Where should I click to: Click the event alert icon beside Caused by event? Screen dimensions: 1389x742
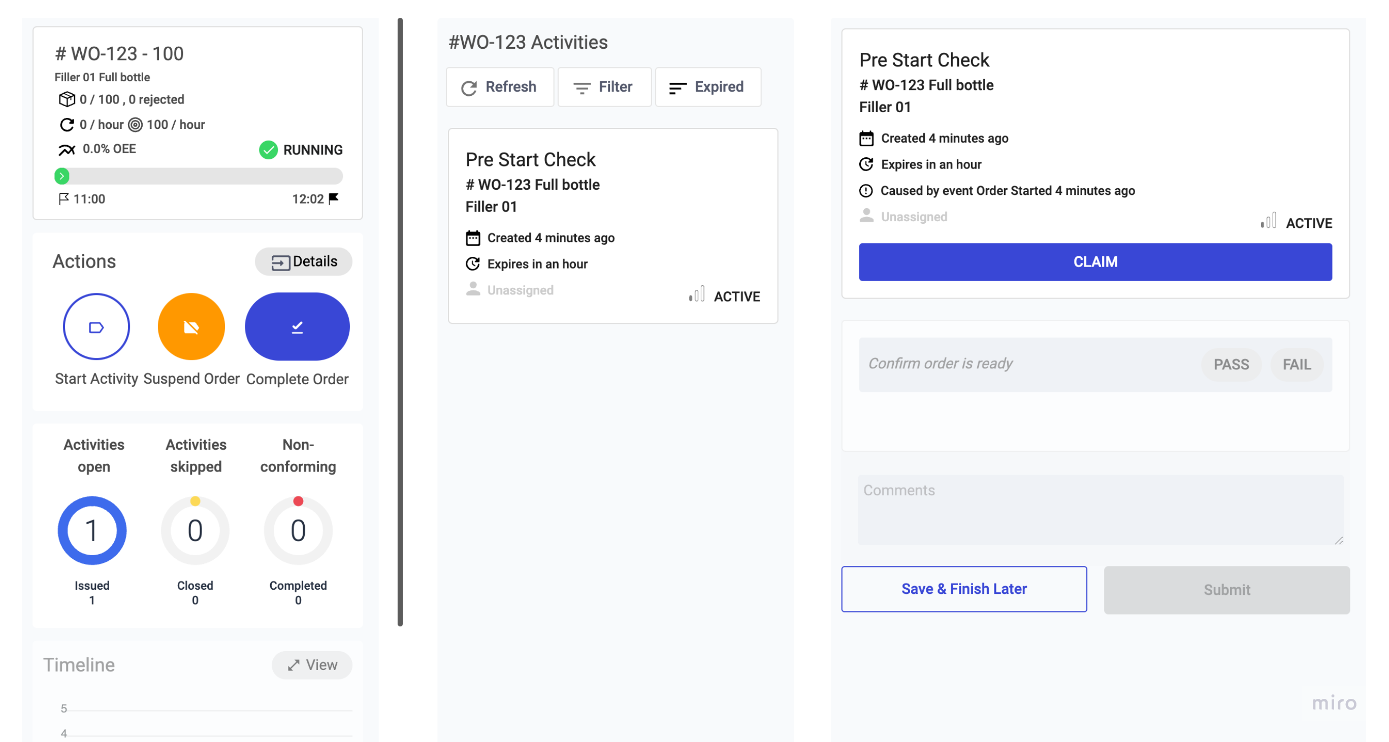click(865, 191)
